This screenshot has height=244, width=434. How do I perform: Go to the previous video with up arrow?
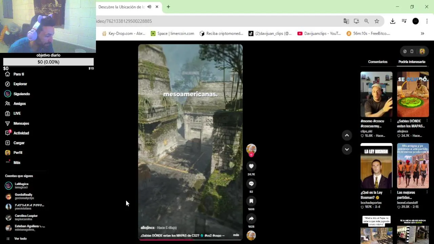[x=347, y=136]
